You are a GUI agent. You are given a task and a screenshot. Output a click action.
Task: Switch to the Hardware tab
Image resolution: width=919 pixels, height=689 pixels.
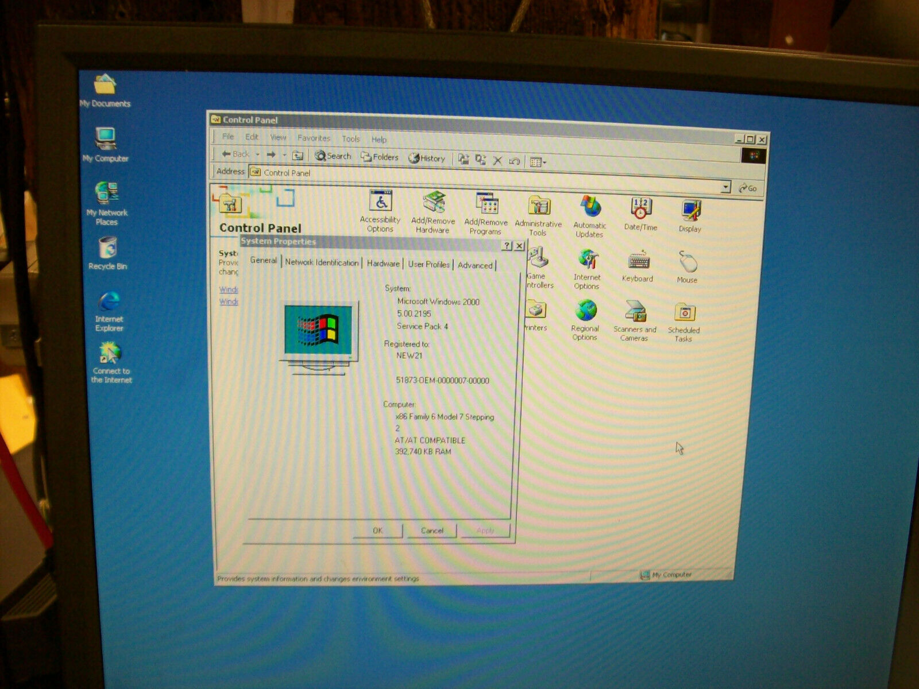383,264
